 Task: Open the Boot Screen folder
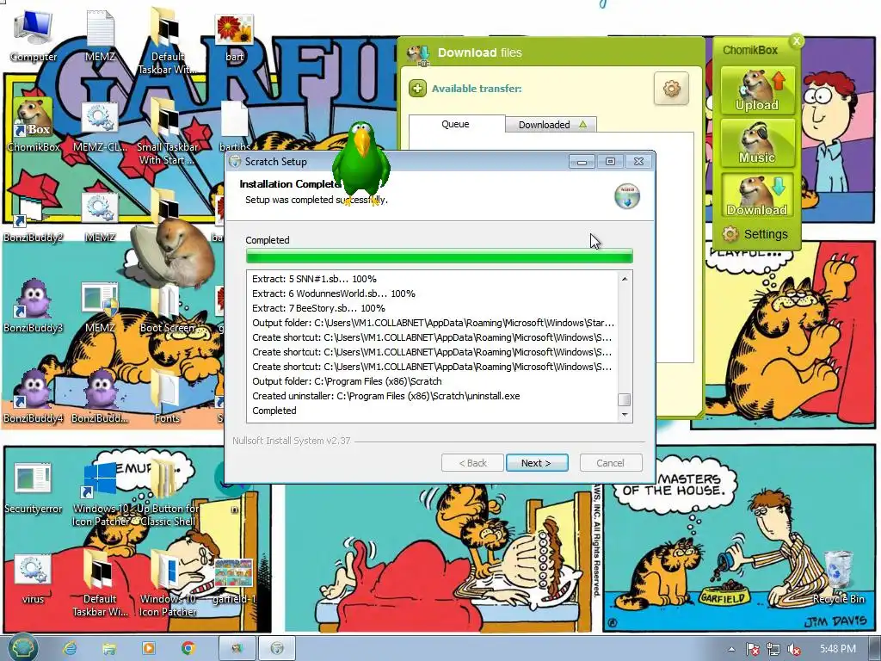(x=167, y=306)
